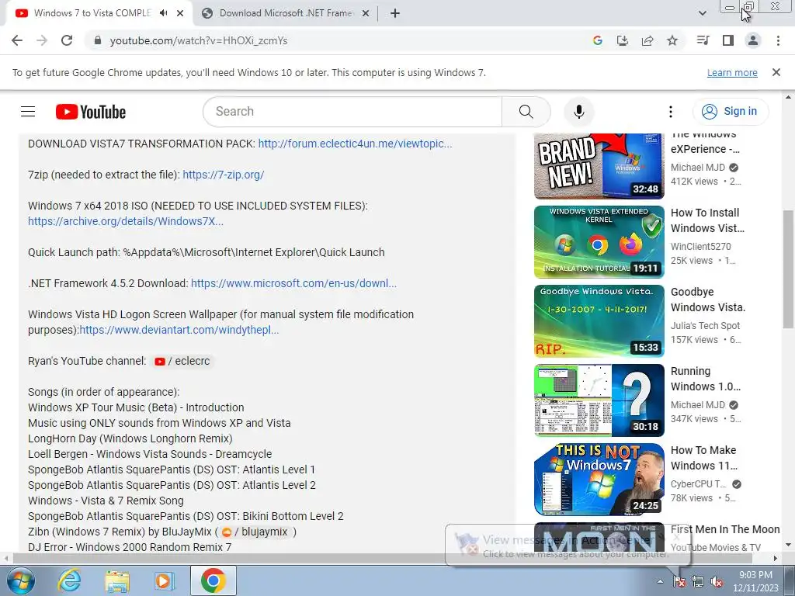Click How To Install Windows Vist… title
Image resolution: width=795 pixels, height=596 pixels.
point(707,220)
